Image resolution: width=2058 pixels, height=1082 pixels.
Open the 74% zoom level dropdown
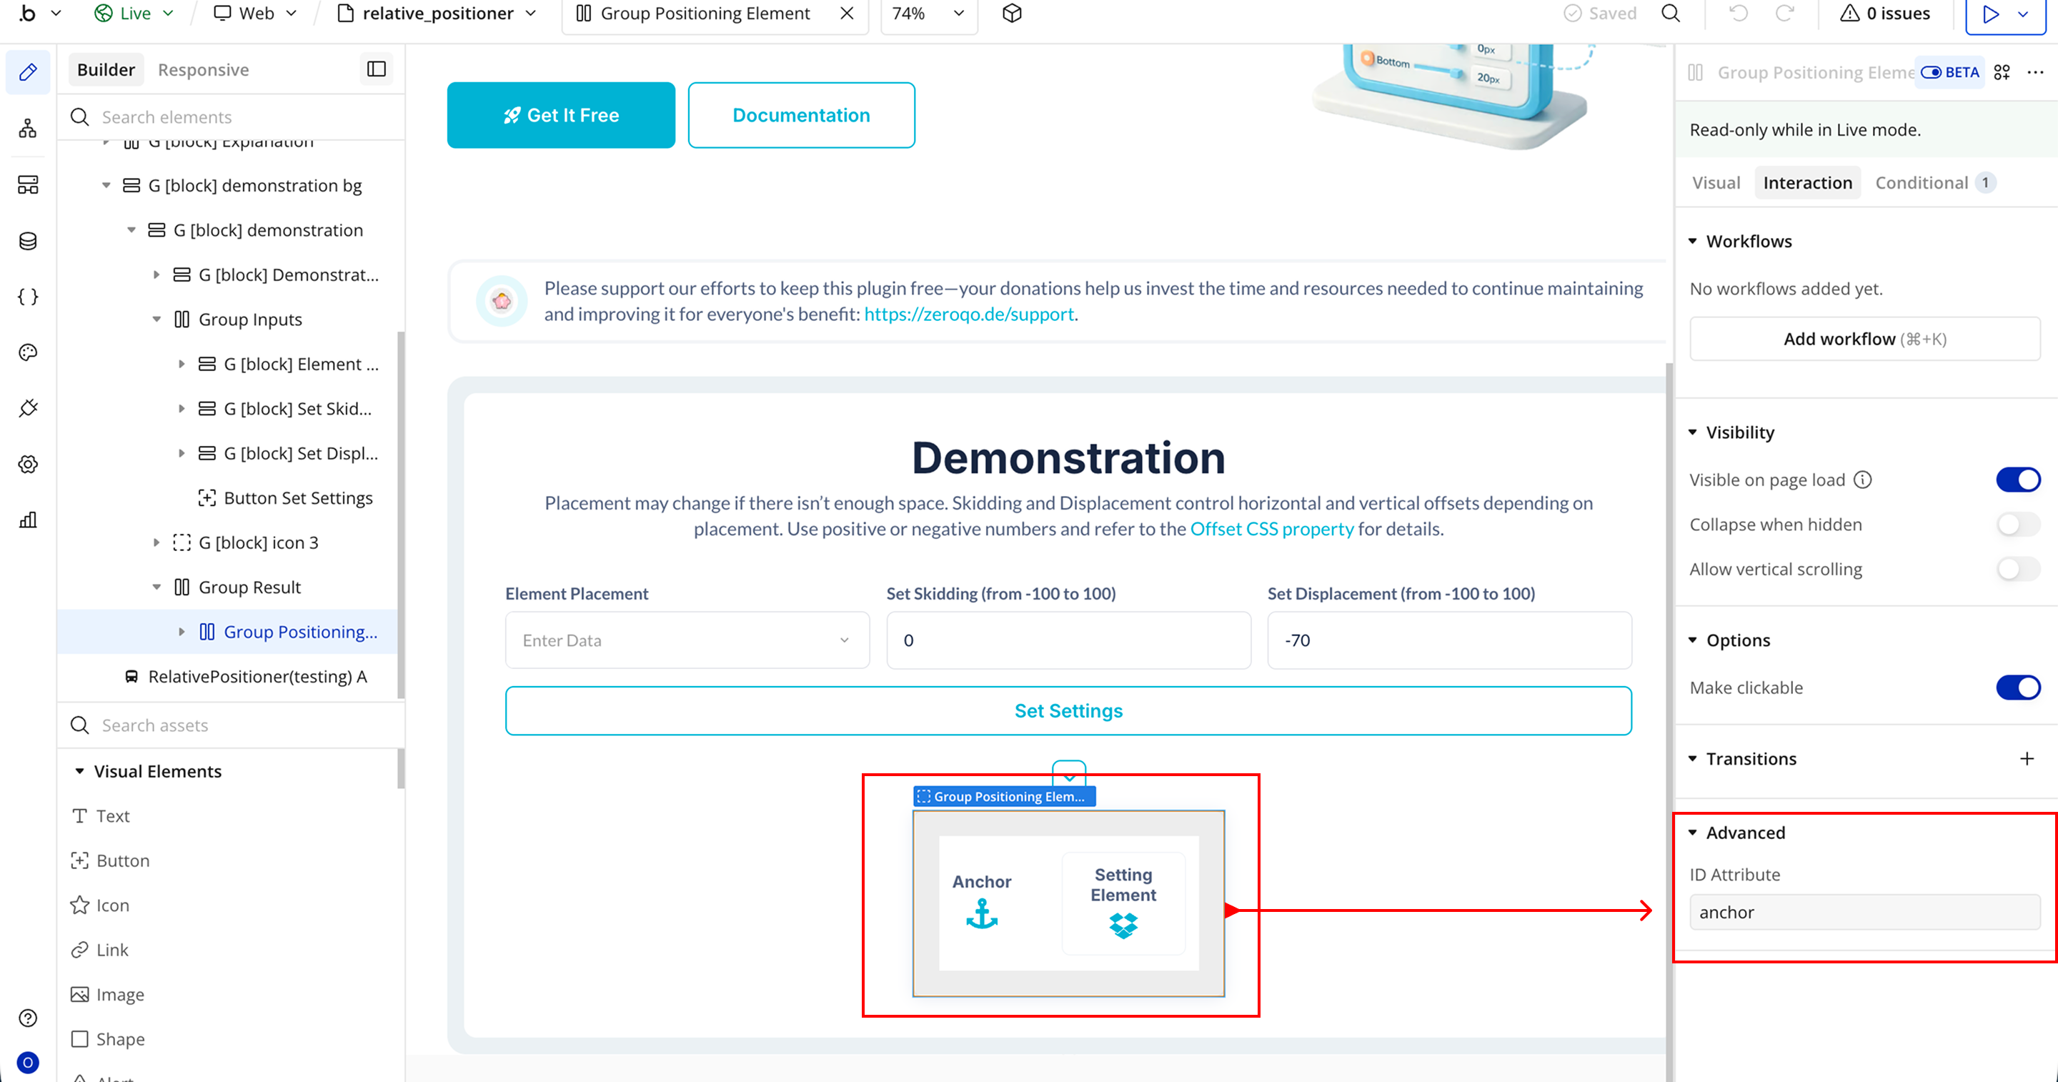point(928,14)
